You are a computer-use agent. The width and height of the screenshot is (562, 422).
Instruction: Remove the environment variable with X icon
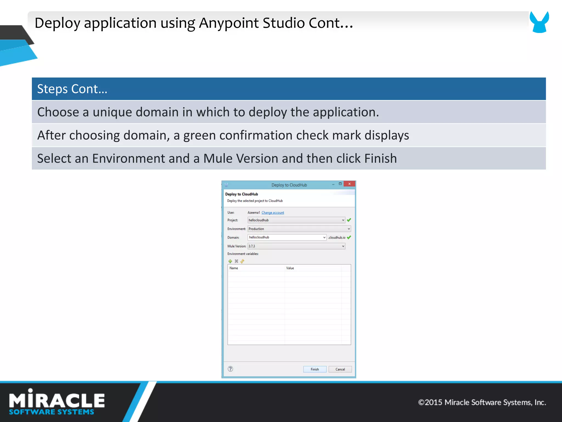coord(236,261)
